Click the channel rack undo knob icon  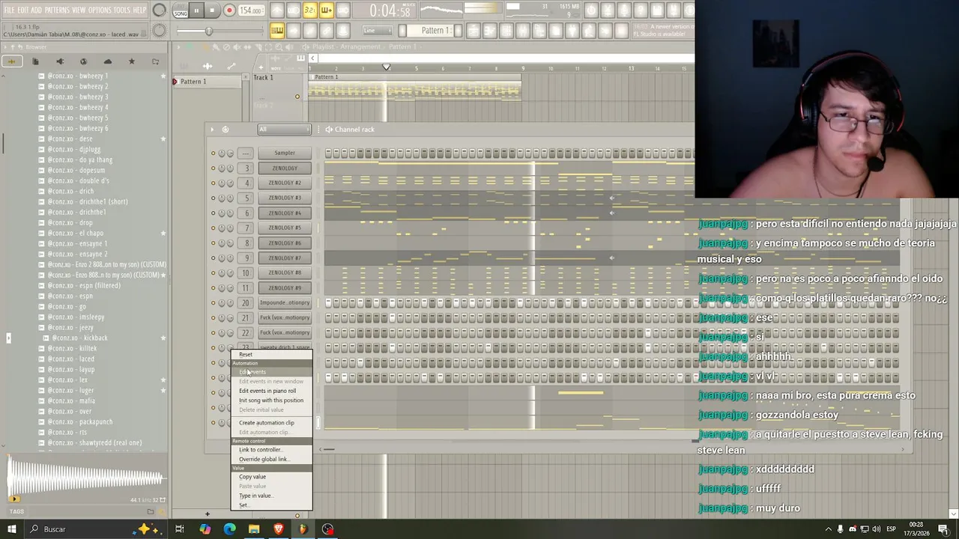225,130
